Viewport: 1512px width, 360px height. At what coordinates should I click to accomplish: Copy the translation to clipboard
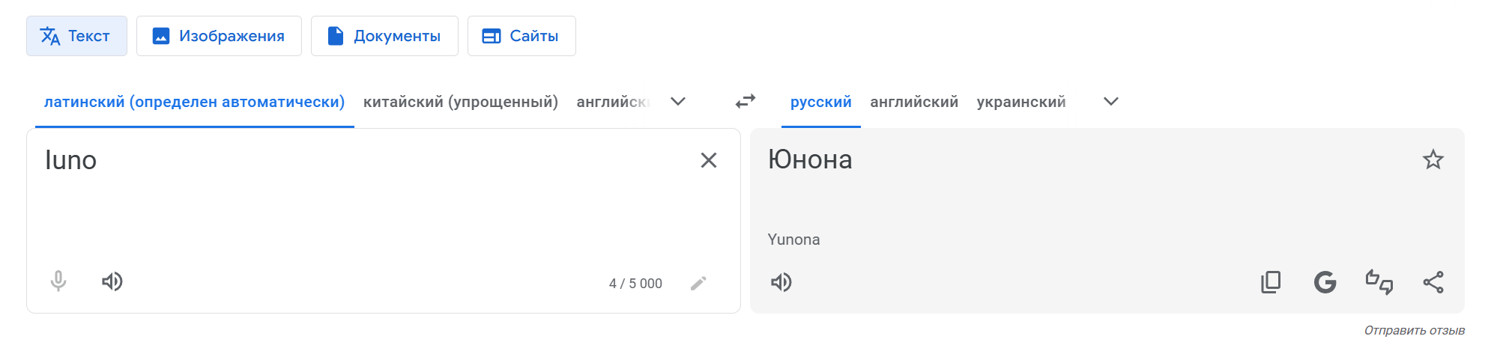click(1271, 282)
